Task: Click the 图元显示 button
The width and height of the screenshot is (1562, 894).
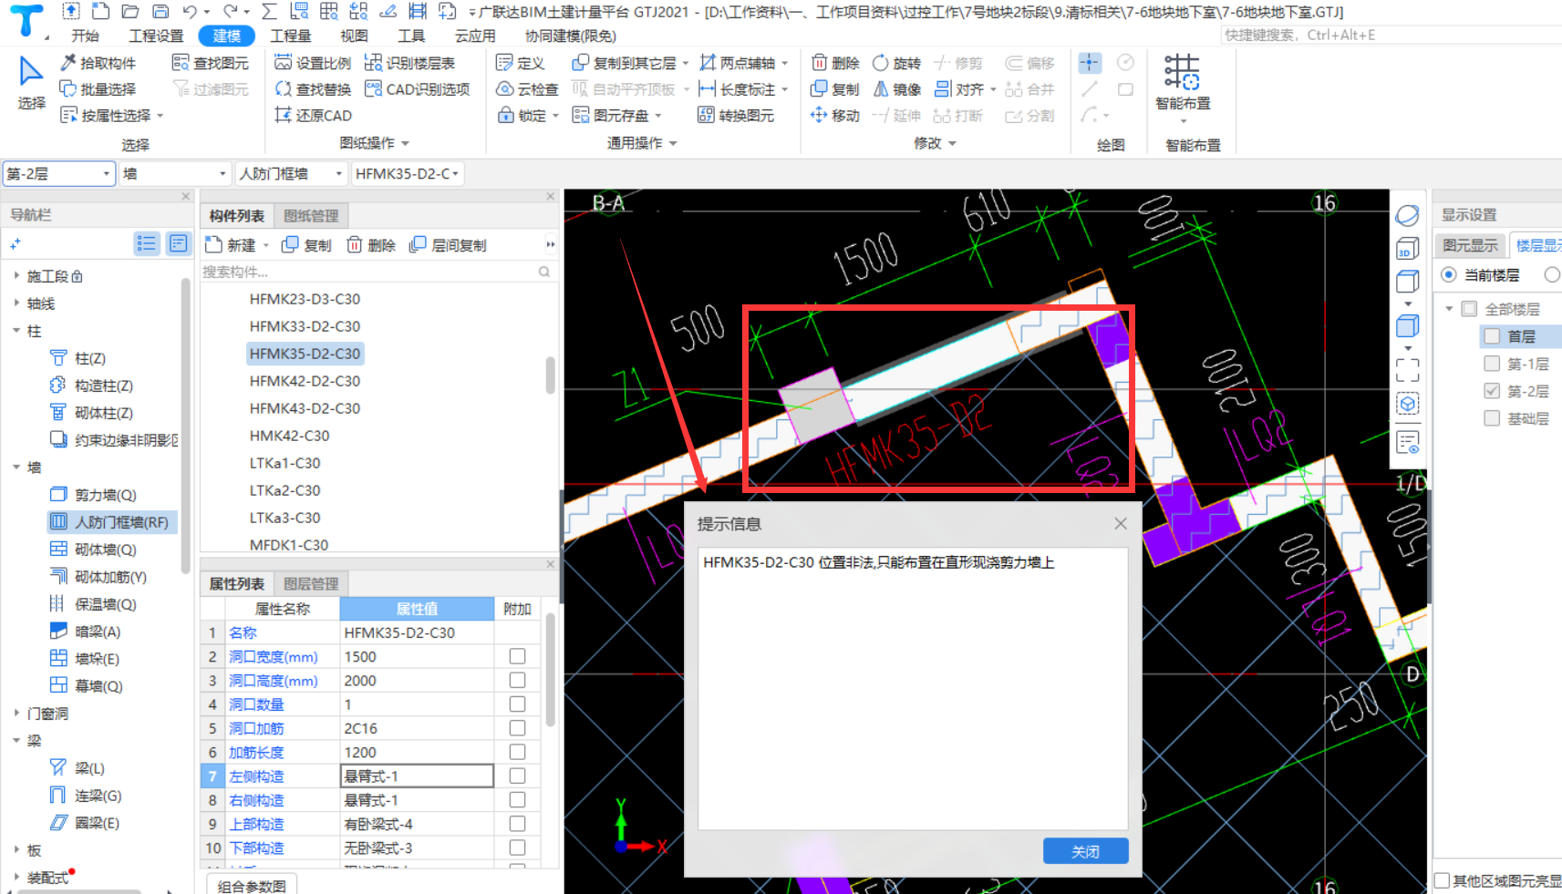Action: tap(1470, 245)
